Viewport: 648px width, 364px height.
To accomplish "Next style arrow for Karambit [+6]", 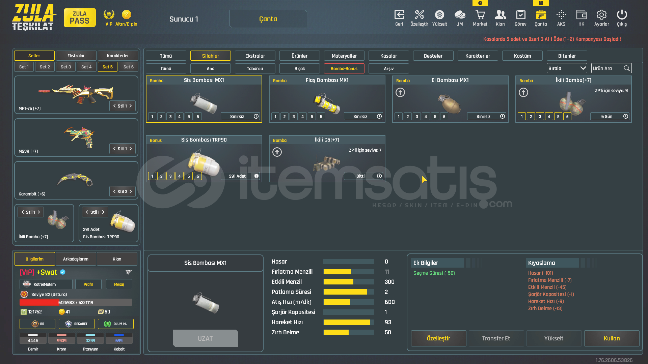I will (x=131, y=191).
